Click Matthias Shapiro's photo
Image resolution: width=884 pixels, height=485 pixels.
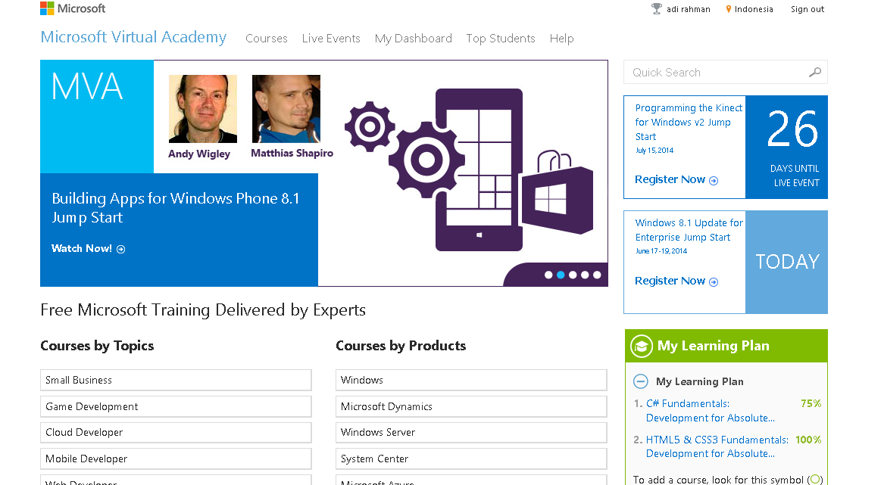coord(286,109)
